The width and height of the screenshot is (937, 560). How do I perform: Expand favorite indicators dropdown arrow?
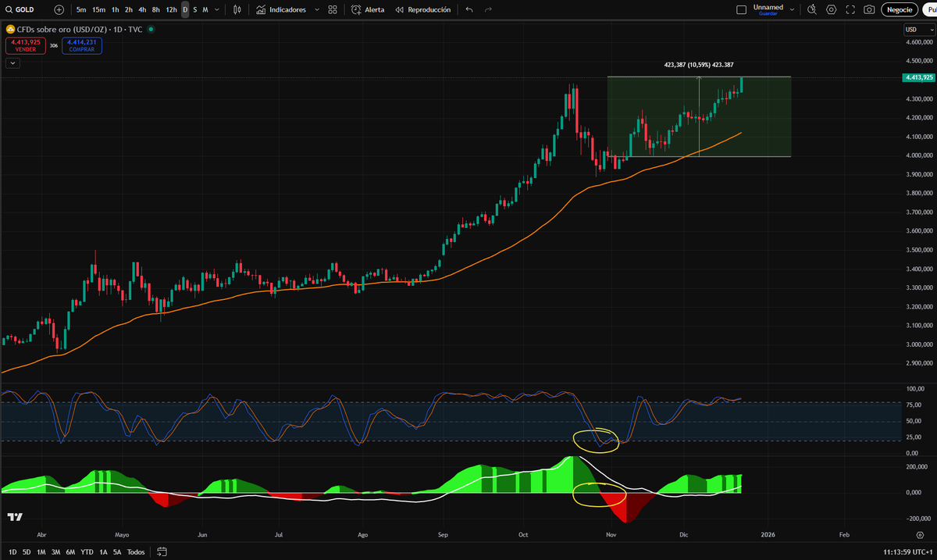point(316,9)
